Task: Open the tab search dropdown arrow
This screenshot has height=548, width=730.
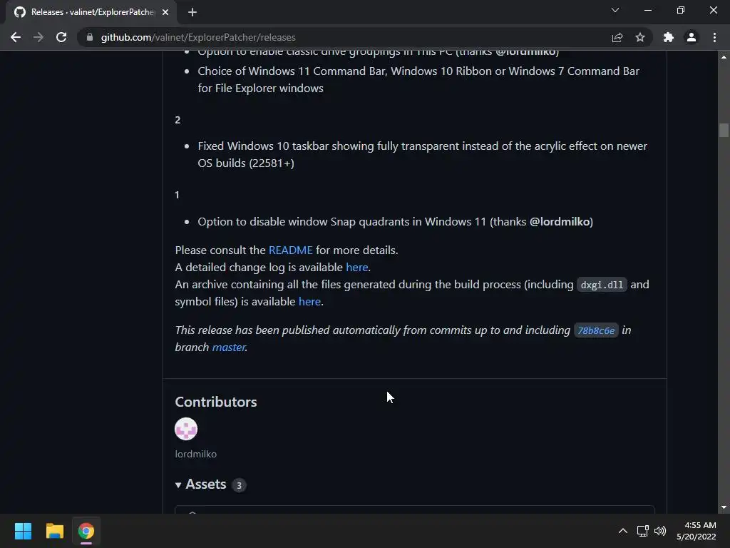Action: coord(615,10)
